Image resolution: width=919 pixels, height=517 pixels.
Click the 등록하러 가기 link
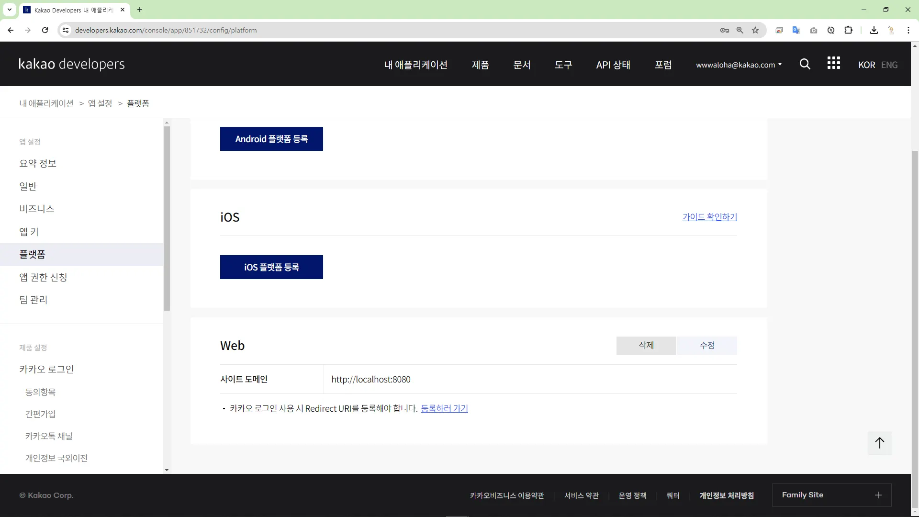444,408
